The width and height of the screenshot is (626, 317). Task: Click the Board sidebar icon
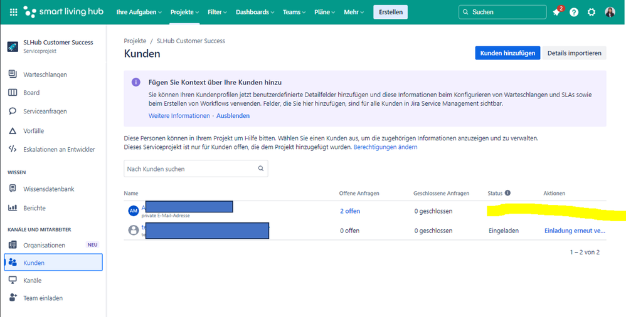click(13, 93)
